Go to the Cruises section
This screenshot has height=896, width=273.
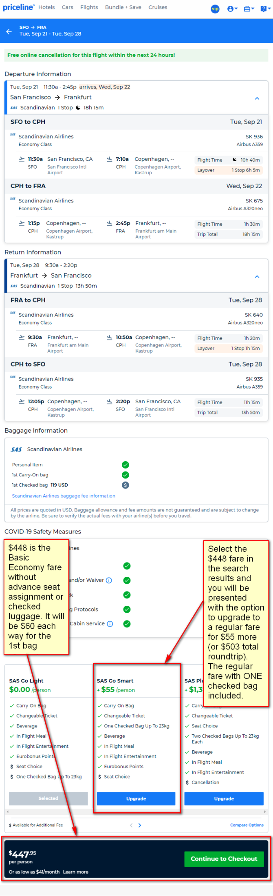point(158,7)
